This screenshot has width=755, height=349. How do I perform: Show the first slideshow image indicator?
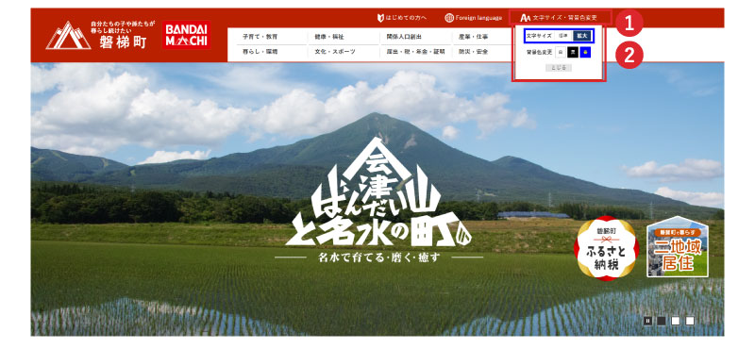pos(662,321)
